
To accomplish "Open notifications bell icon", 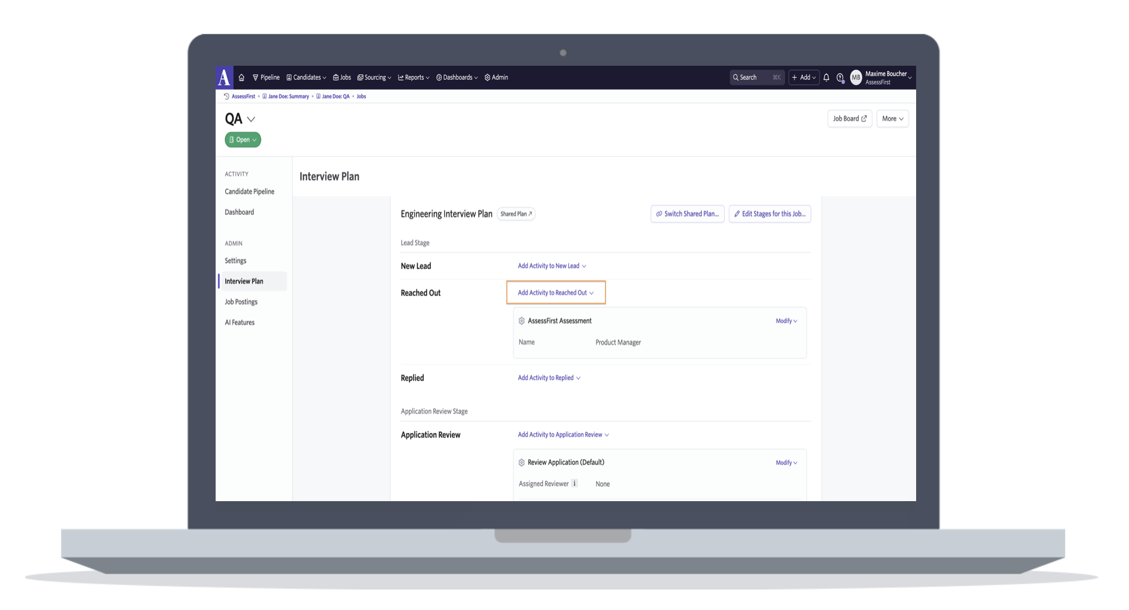I will (826, 77).
